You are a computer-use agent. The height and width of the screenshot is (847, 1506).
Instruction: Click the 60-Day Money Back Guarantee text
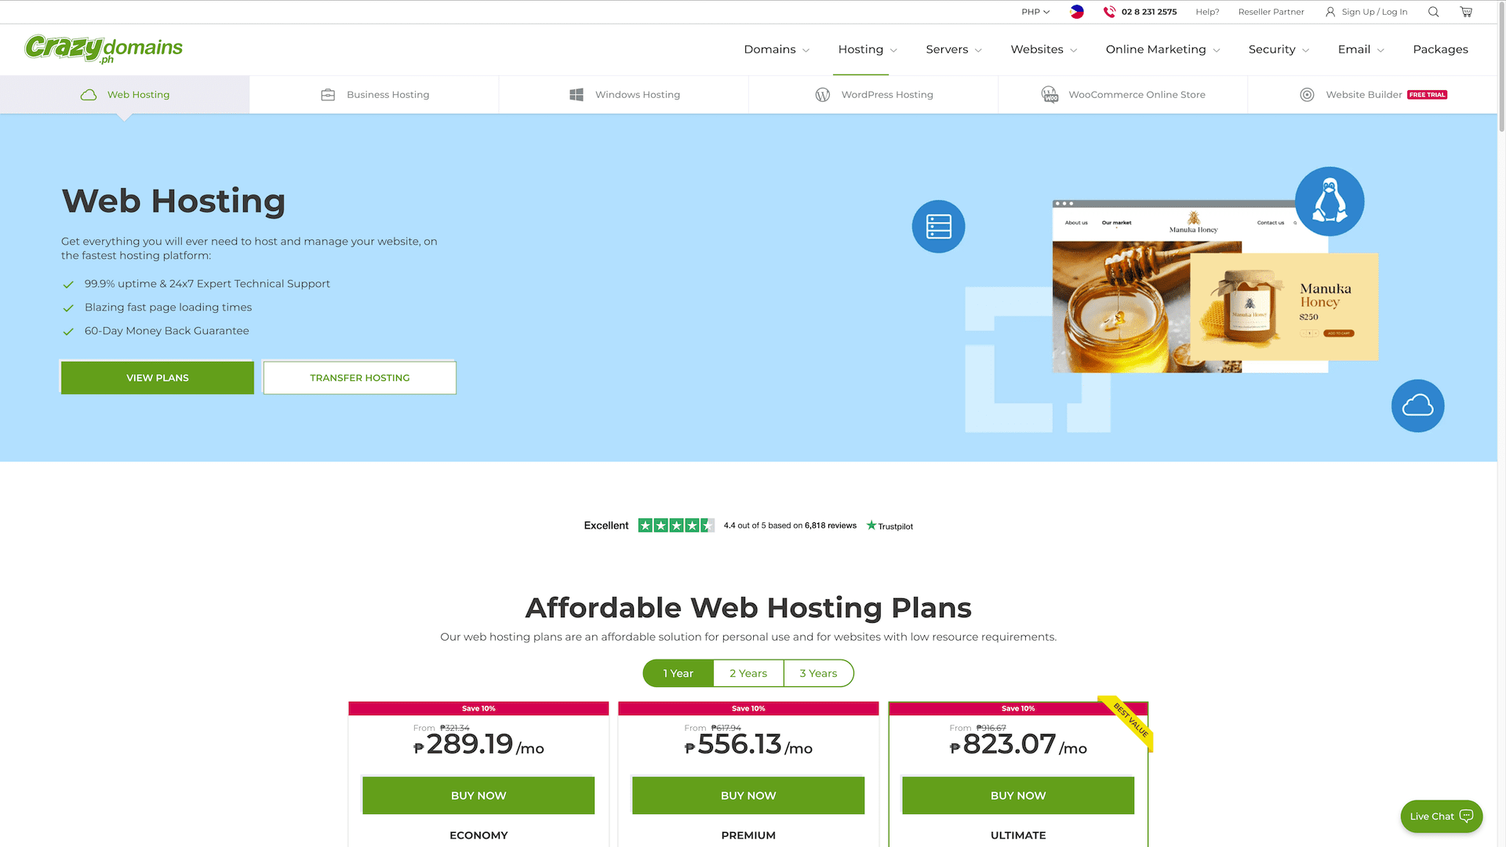click(x=166, y=331)
